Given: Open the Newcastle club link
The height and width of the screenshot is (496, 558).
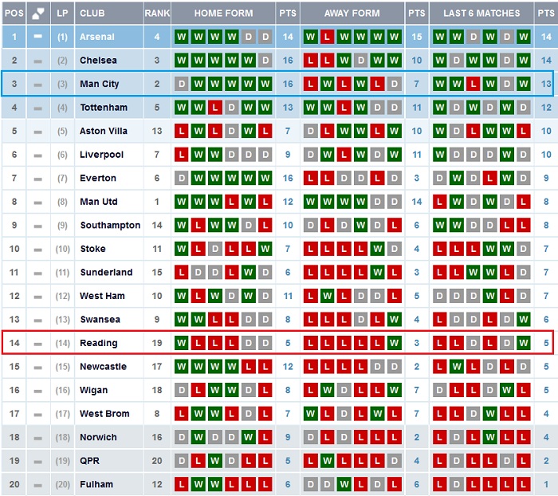Looking at the screenshot, I should coord(103,366).
